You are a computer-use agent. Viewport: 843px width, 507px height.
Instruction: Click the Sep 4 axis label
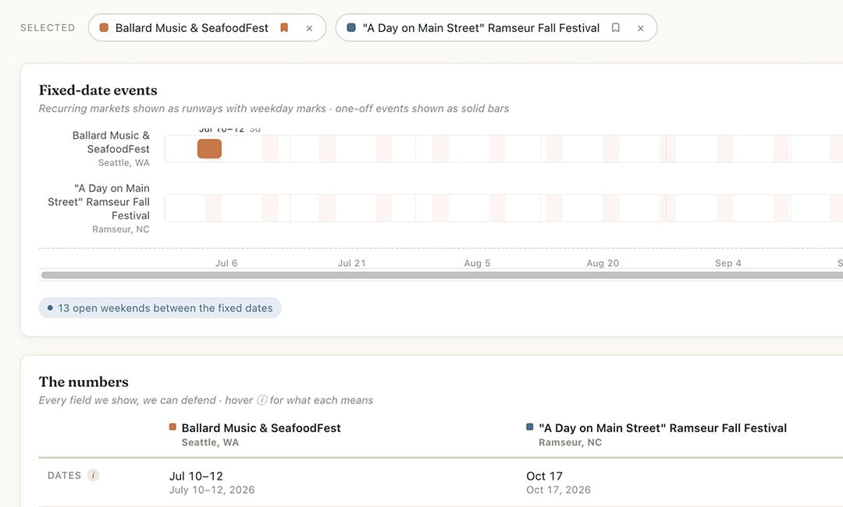click(x=728, y=263)
